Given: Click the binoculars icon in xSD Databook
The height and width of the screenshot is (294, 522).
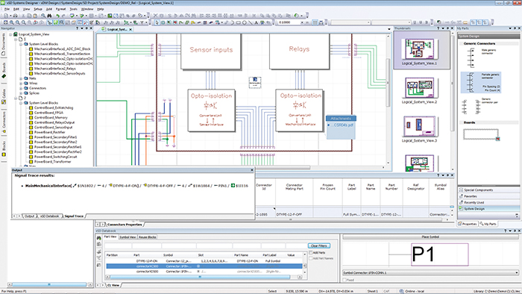Looking at the screenshot, I should coord(99,238).
